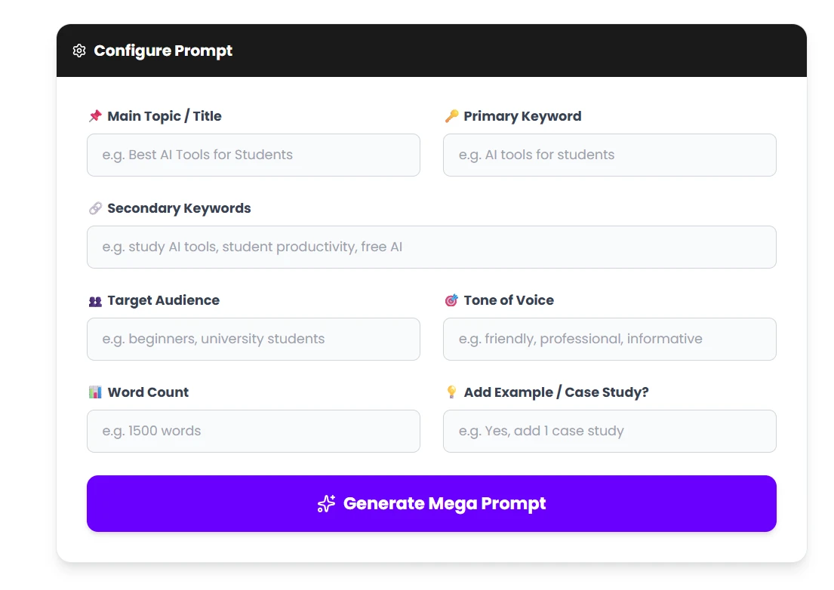
Task: Click the sparkle icon inside the Generate button
Action: pos(325,503)
